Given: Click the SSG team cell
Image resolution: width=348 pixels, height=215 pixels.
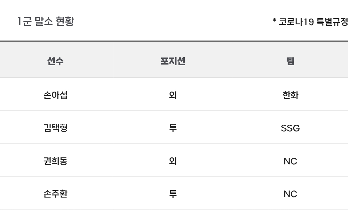Looking at the screenshot, I should (x=290, y=128).
